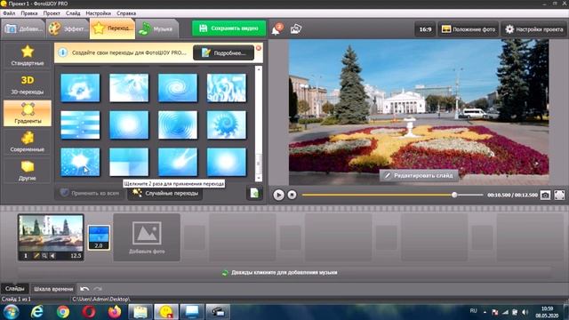
Task: Pick first-row second gradient transition thumbnail
Action: coord(129,87)
